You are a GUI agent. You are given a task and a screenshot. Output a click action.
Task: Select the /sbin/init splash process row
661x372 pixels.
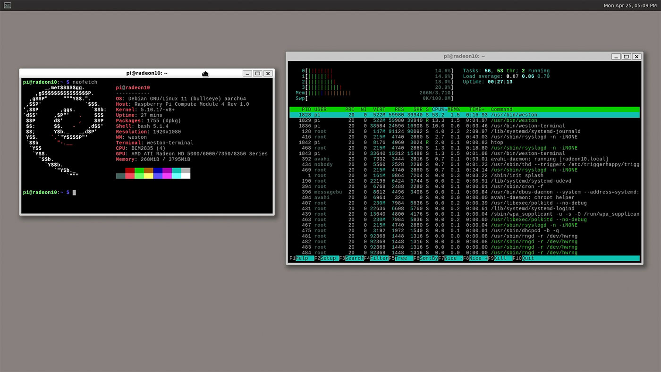click(465, 176)
